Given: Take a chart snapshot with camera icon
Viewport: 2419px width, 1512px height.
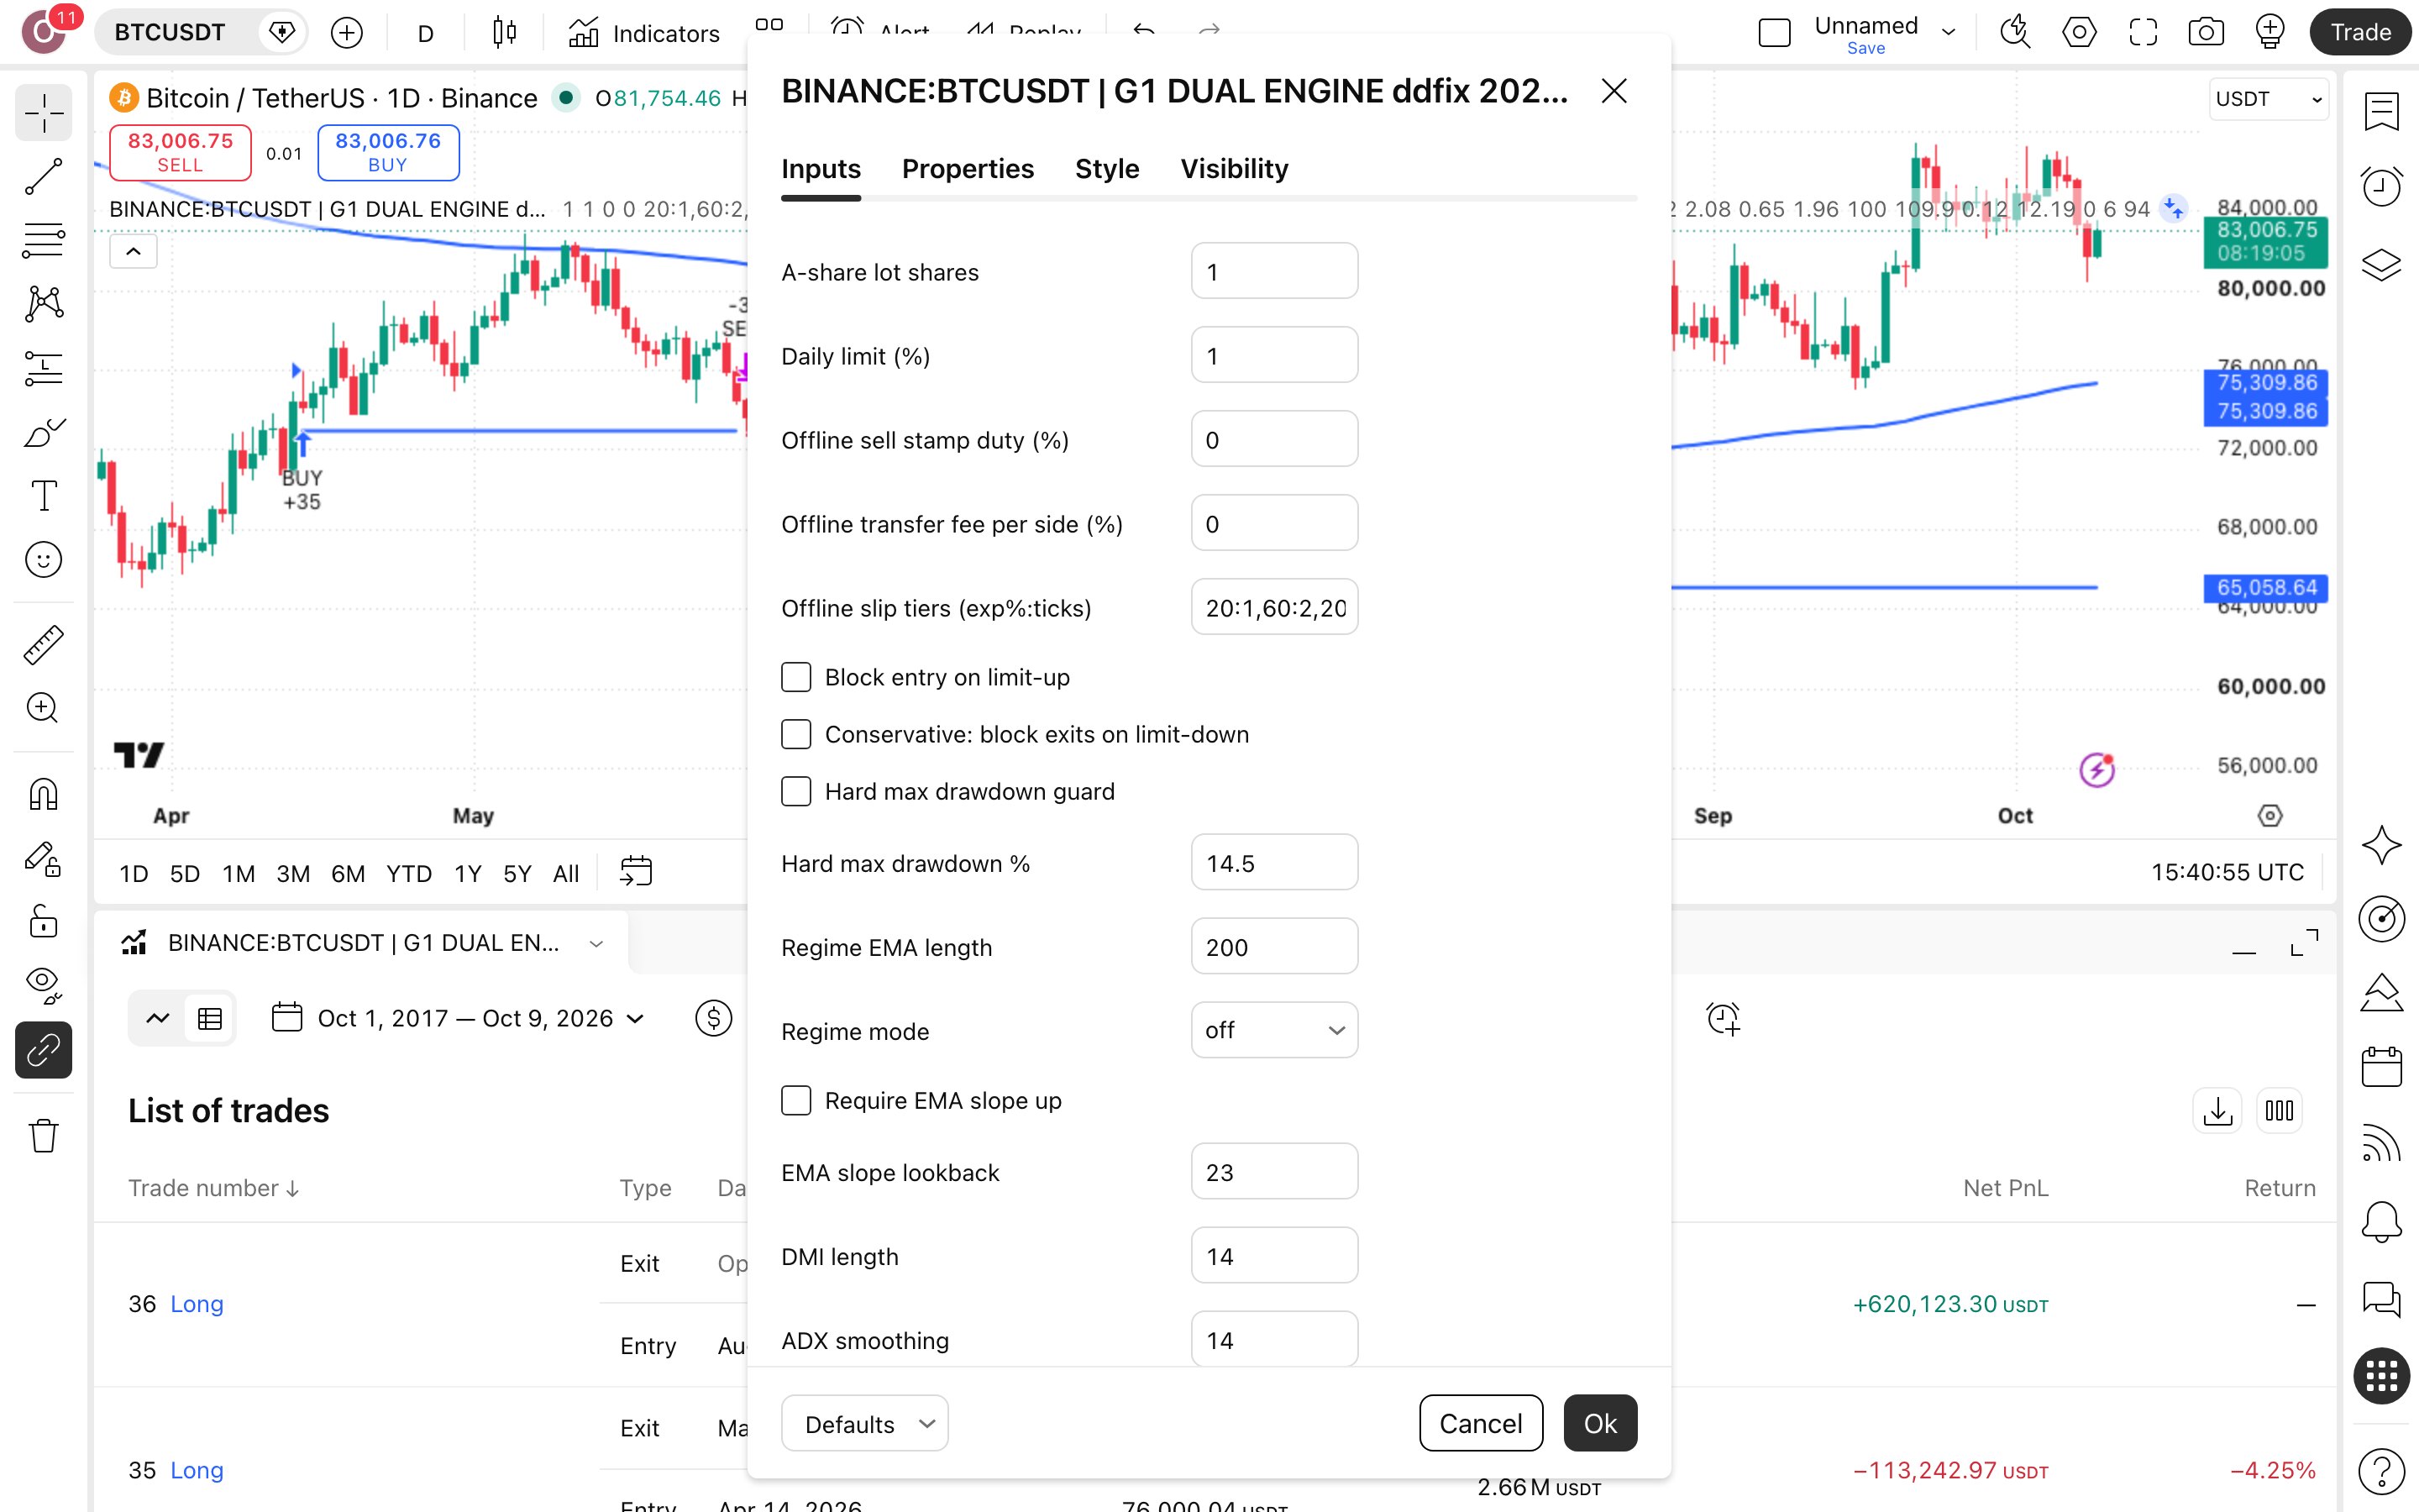Looking at the screenshot, I should click(x=2205, y=32).
